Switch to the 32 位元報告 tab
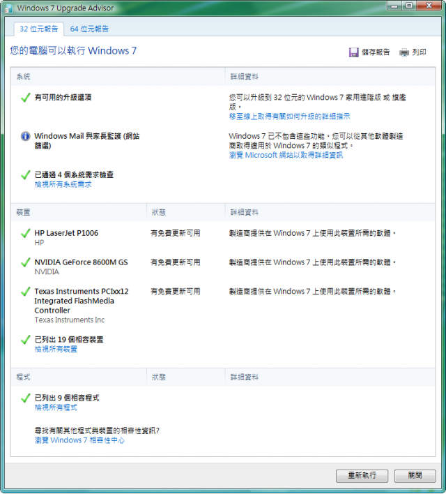The width and height of the screenshot is (446, 494). (x=39, y=29)
